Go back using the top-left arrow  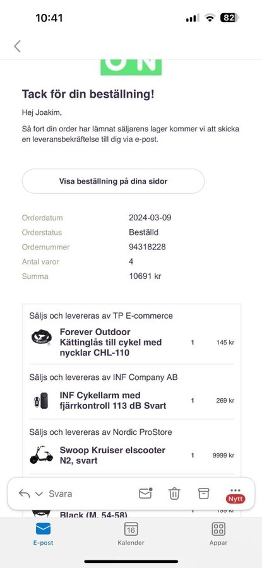pyautogui.click(x=17, y=46)
